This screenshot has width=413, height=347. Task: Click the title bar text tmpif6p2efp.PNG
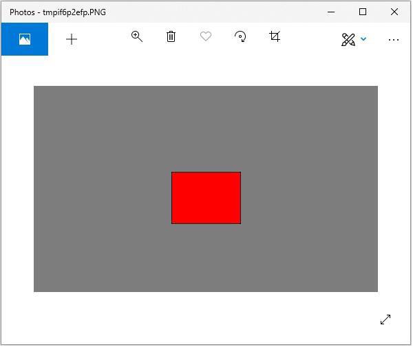coord(74,12)
